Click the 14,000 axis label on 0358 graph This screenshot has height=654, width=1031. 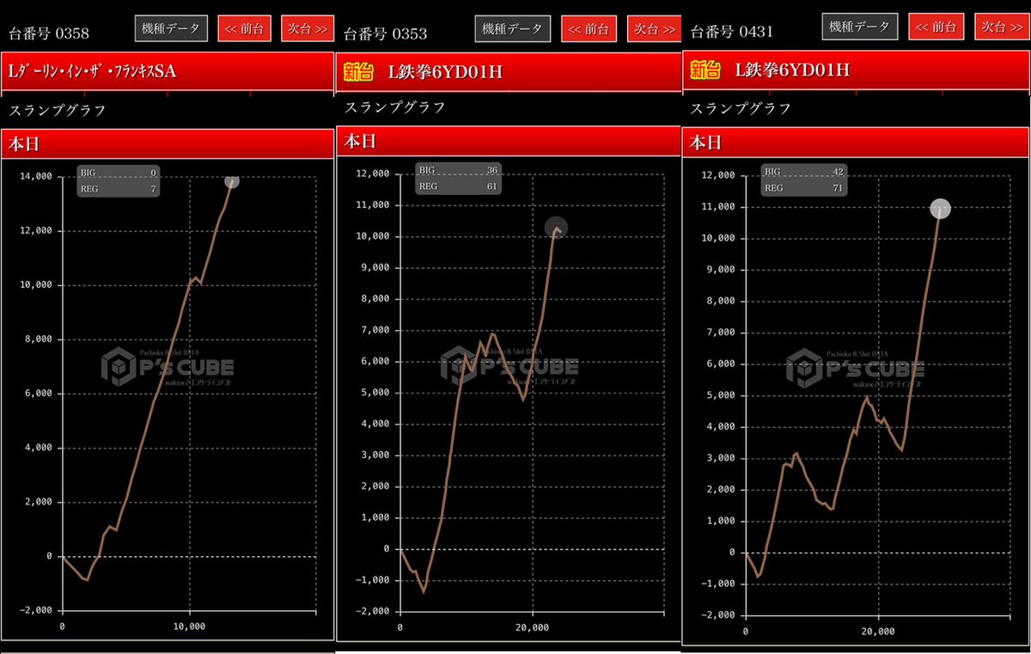36,176
